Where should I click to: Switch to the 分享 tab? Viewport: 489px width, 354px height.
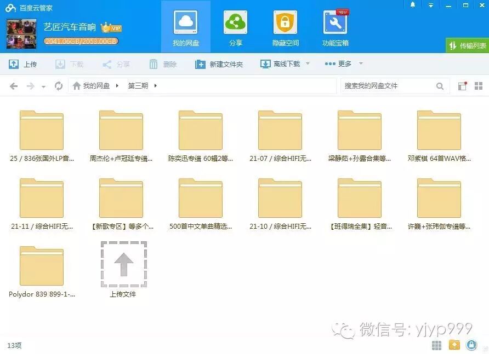[x=236, y=27]
